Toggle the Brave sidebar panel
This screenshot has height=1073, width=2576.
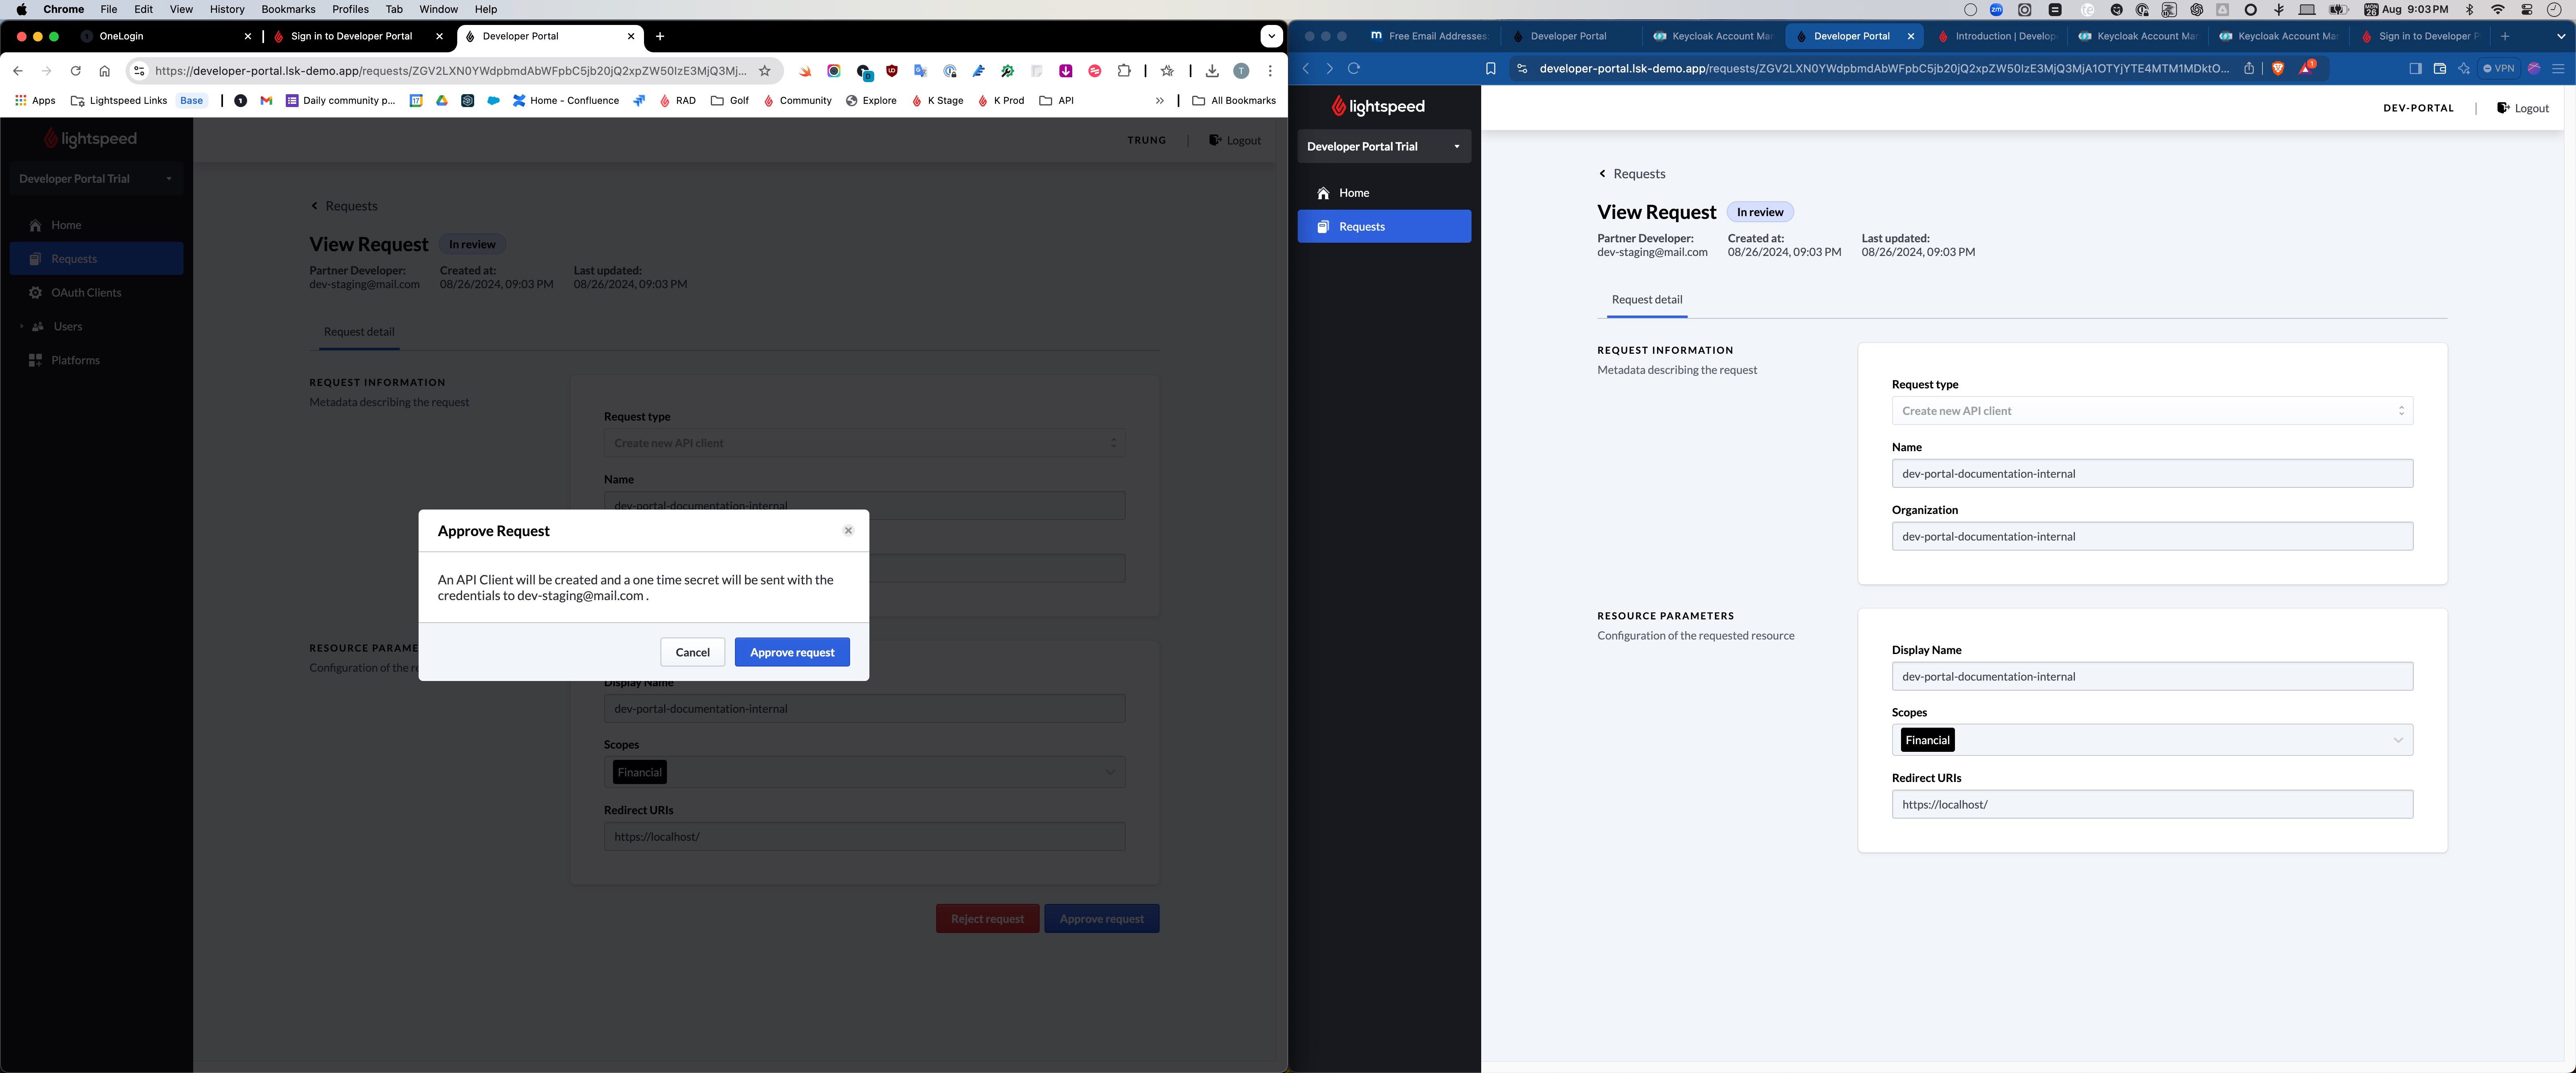tap(2415, 68)
